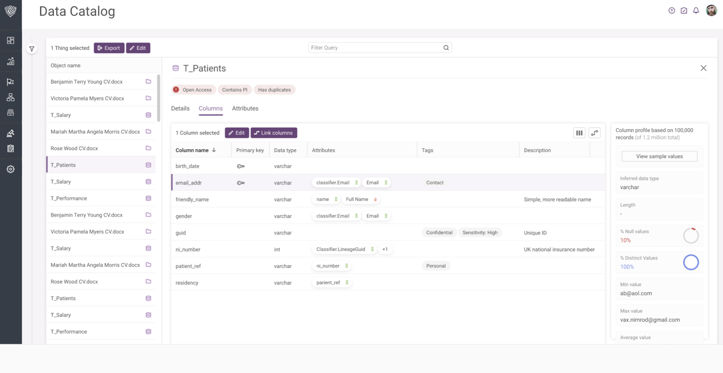
Task: Open the tasks checkmark icon in header
Action: pos(684,10)
